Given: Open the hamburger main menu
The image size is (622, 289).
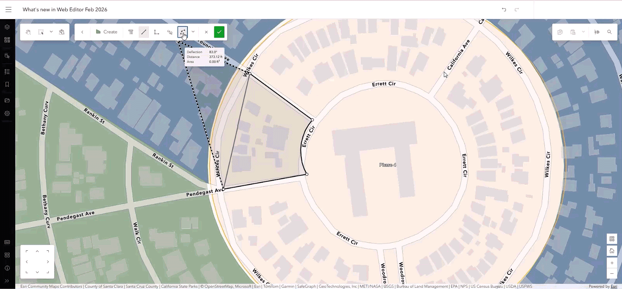Looking at the screenshot, I should click(x=8, y=9).
